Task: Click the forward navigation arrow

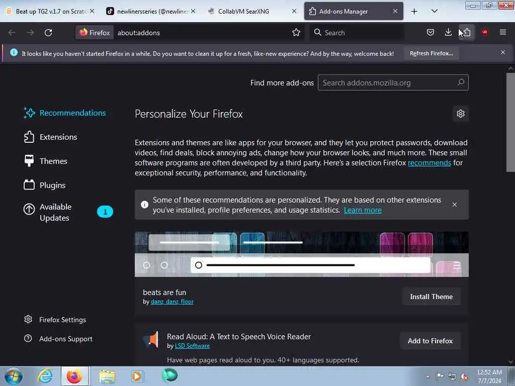Action: tap(30, 33)
